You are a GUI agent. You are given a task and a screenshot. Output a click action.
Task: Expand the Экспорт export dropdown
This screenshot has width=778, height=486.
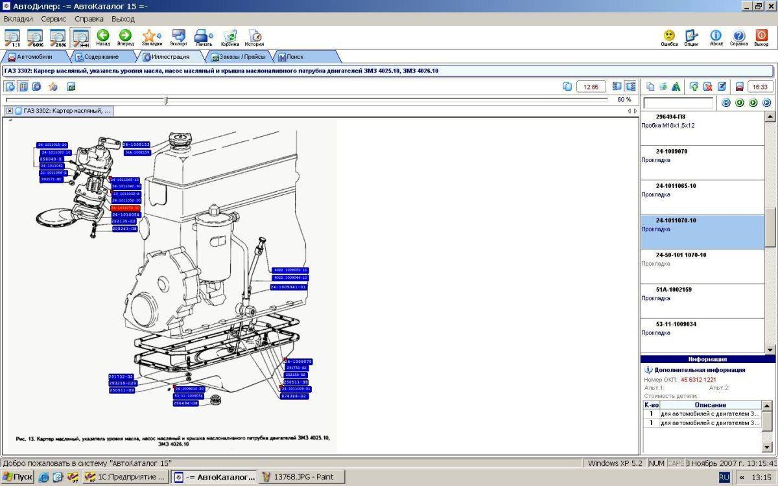click(178, 38)
